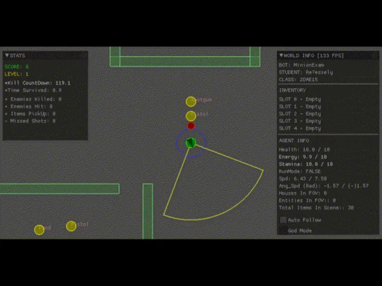This screenshot has height=286, width=382.
Task: Select SLOT 3 - Empty row
Action: (x=300, y=121)
